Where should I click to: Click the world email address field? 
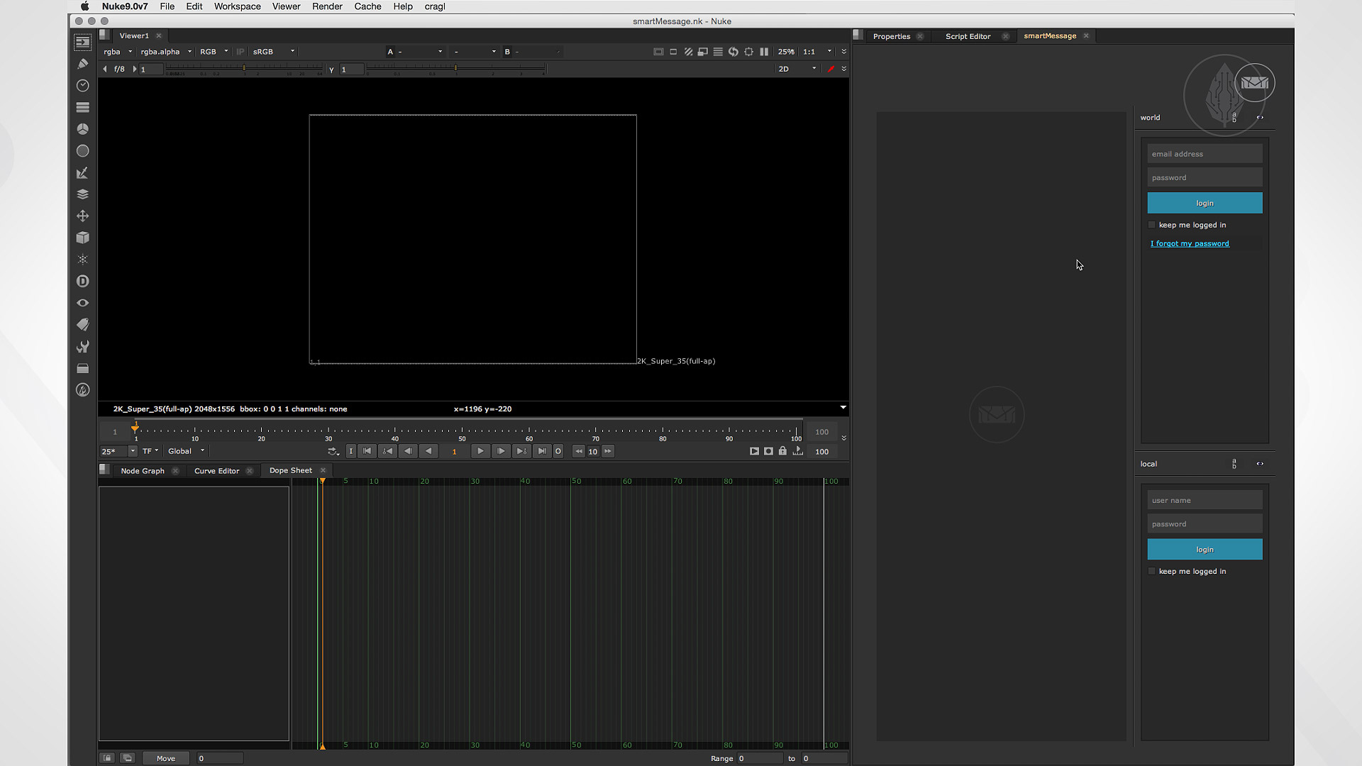pos(1205,154)
